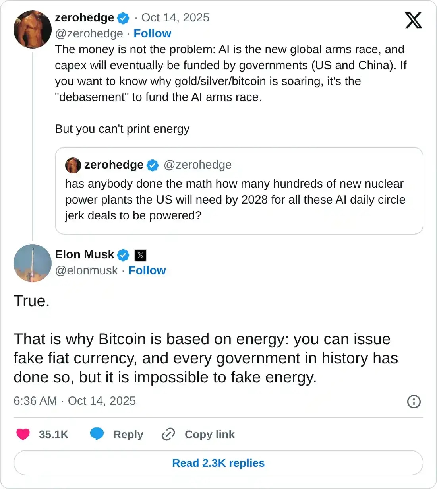This screenshot has height=489, width=437.
Task: Click the small X affiliate badge beside Elon Musk
Action: [x=140, y=255]
